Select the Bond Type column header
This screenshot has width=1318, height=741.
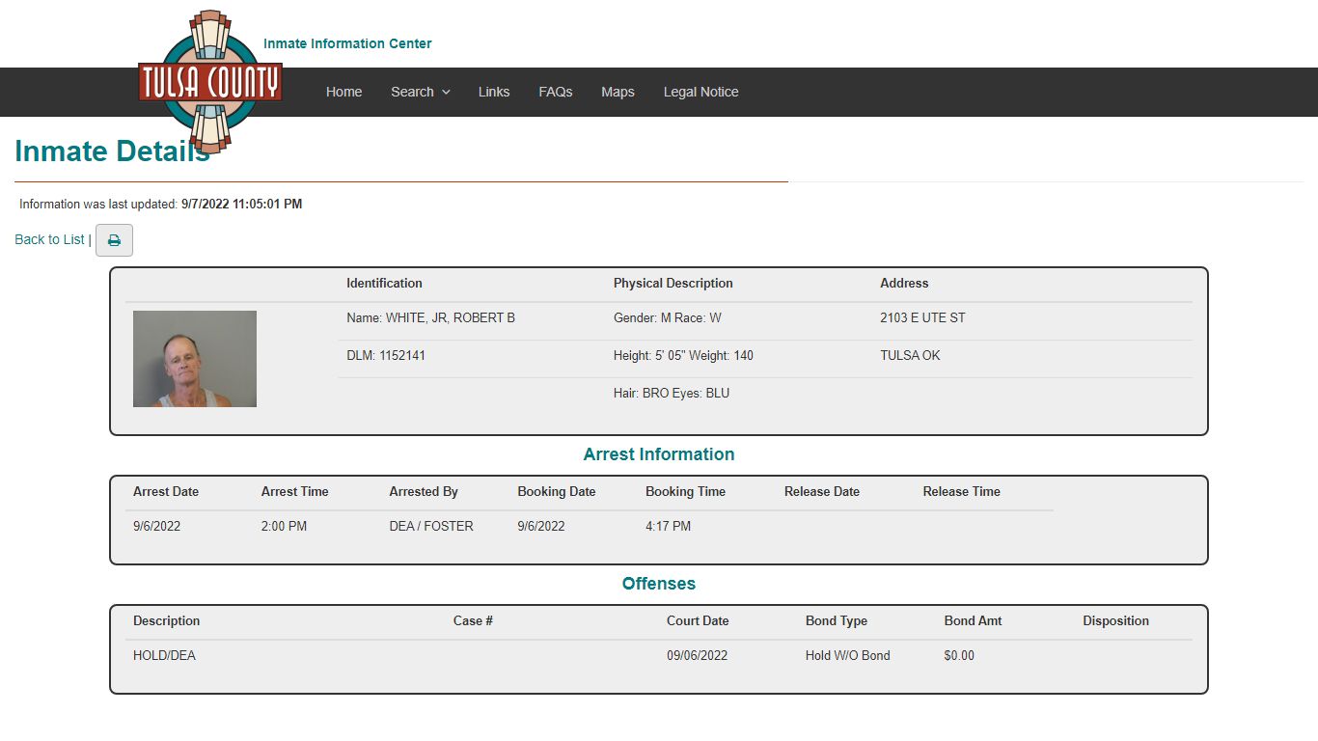click(x=837, y=620)
